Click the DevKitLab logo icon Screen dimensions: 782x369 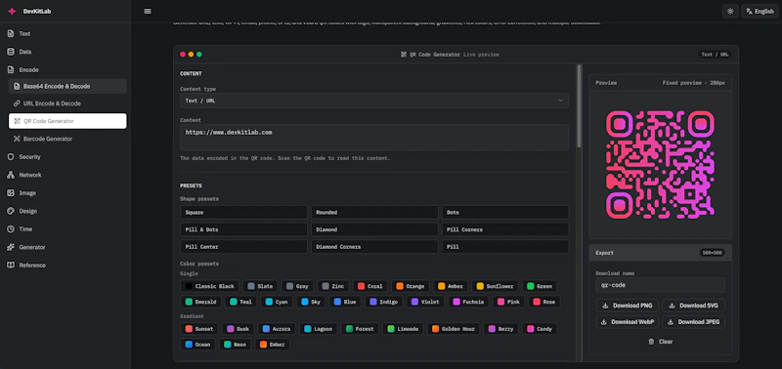point(12,11)
